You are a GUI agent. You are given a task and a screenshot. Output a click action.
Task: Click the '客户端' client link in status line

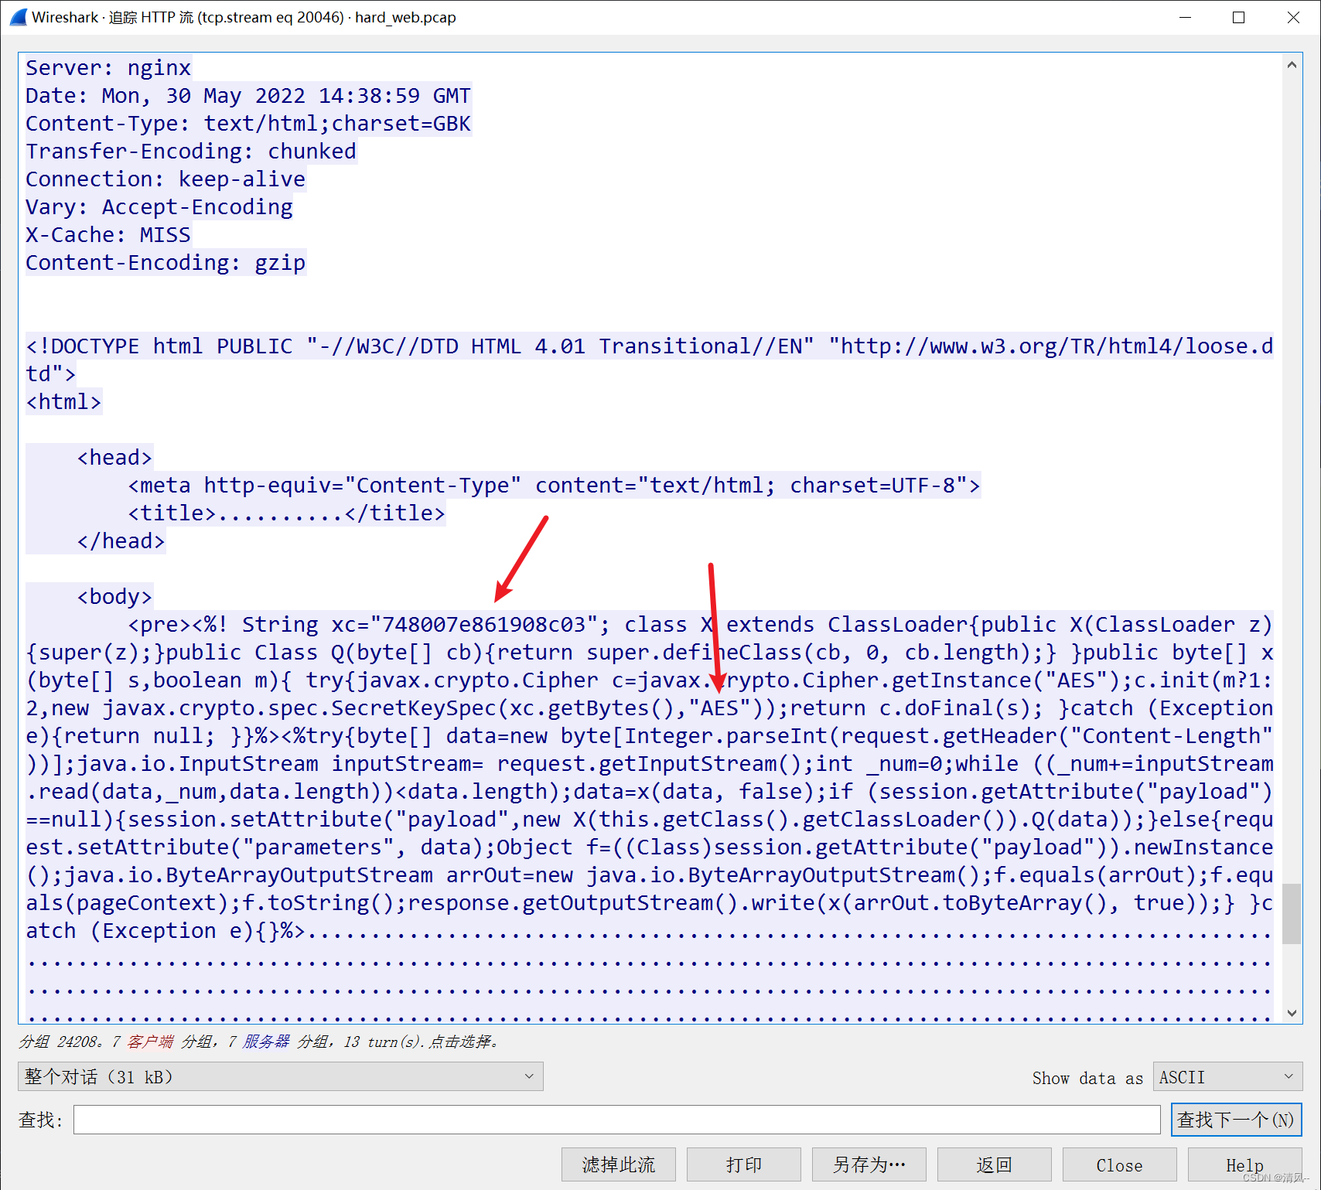coord(150,1042)
